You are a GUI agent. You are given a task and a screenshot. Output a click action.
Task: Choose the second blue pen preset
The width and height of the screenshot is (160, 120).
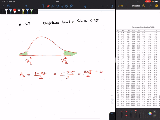click(27, 11)
